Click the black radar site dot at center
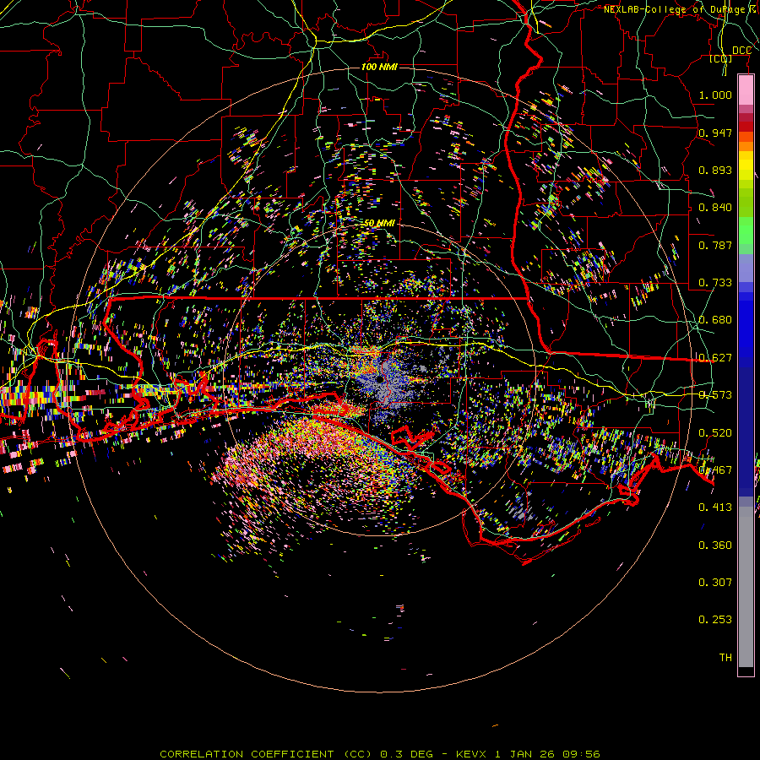This screenshot has width=760, height=760. pyautogui.click(x=380, y=378)
